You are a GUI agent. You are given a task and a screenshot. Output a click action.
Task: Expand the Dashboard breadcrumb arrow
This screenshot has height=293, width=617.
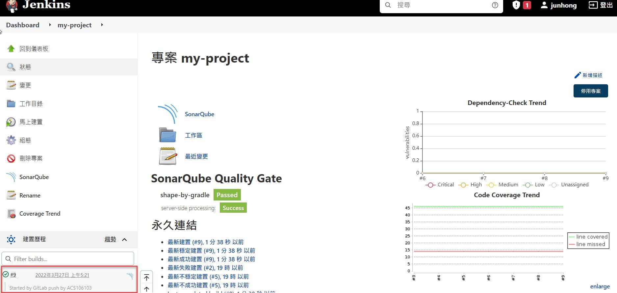click(50, 25)
